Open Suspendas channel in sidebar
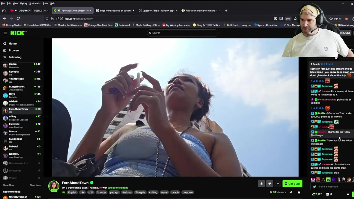The width and height of the screenshot is (354, 199). [x=22, y=140]
